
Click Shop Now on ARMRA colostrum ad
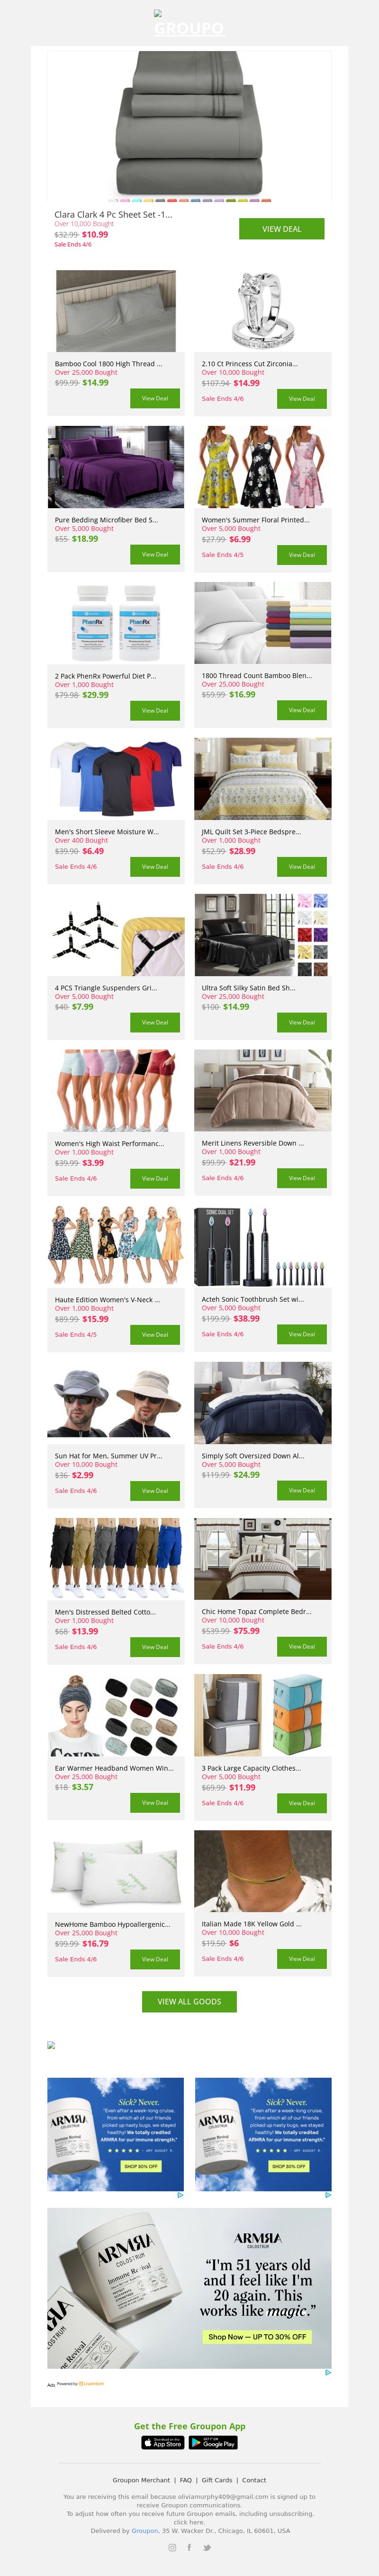coord(258,2337)
